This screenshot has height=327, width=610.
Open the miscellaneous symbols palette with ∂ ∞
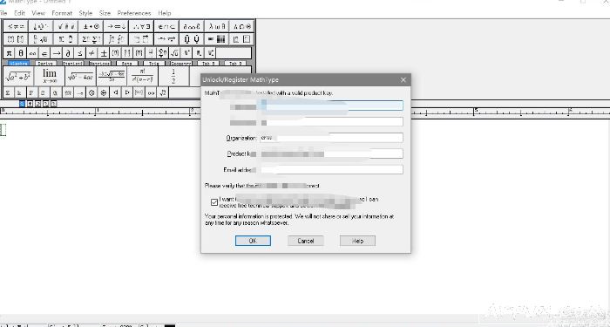(x=193, y=26)
